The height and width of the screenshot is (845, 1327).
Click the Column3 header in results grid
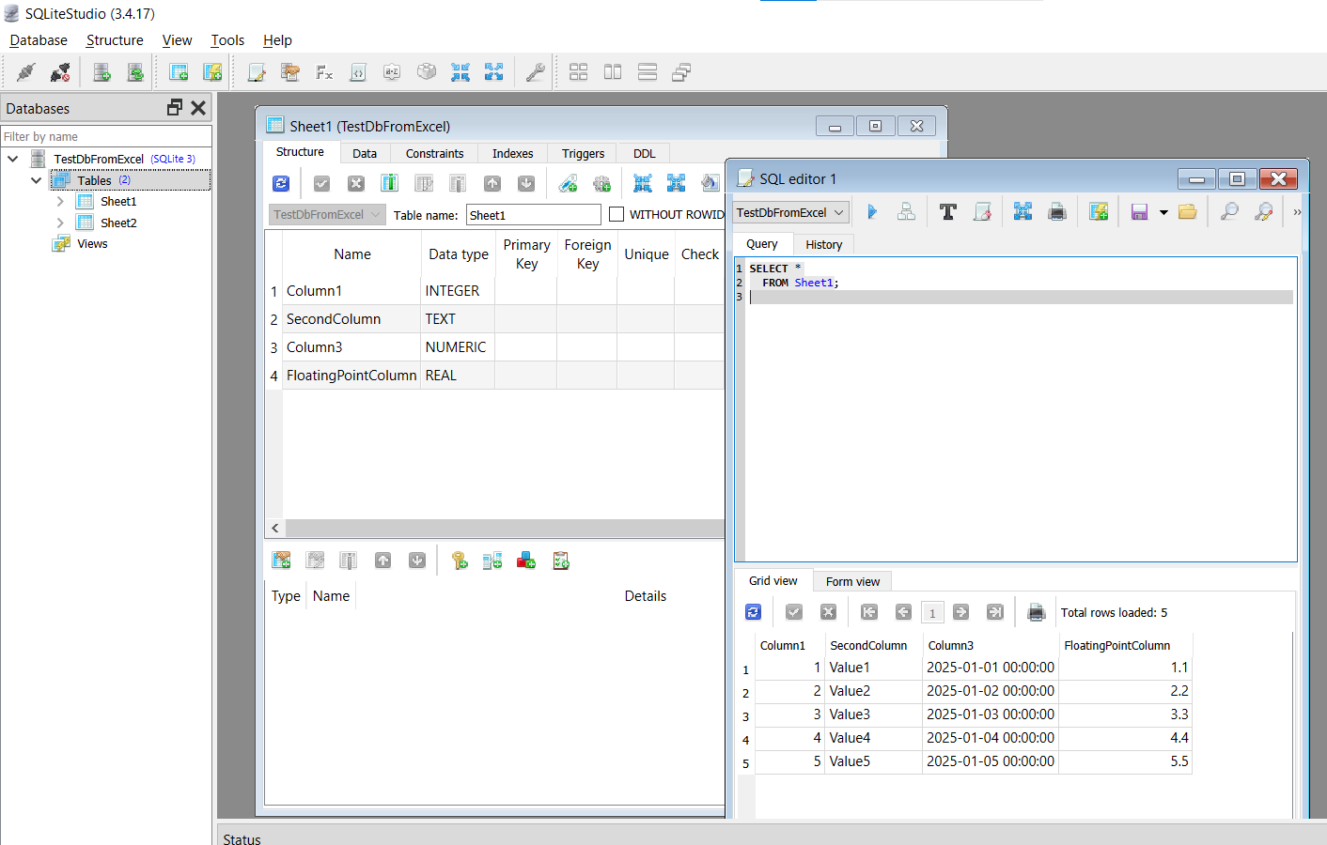[x=991, y=645]
